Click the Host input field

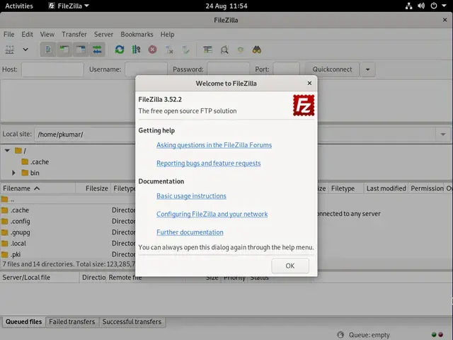pyautogui.click(x=52, y=69)
